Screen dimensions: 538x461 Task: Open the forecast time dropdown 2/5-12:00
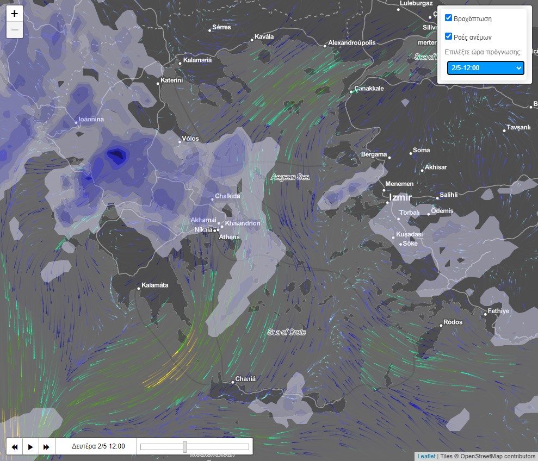485,68
